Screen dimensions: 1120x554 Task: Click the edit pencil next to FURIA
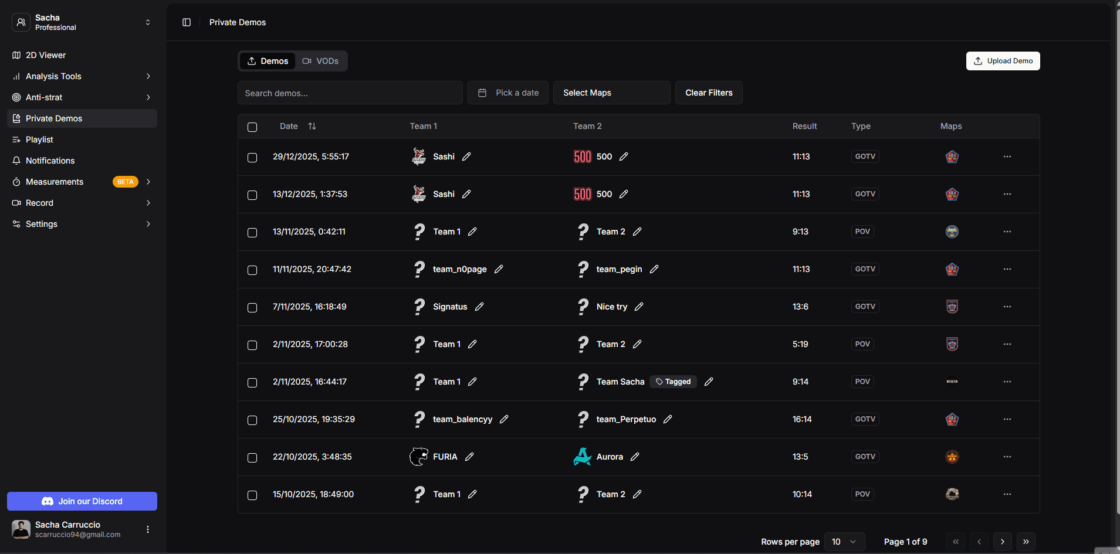tap(469, 457)
